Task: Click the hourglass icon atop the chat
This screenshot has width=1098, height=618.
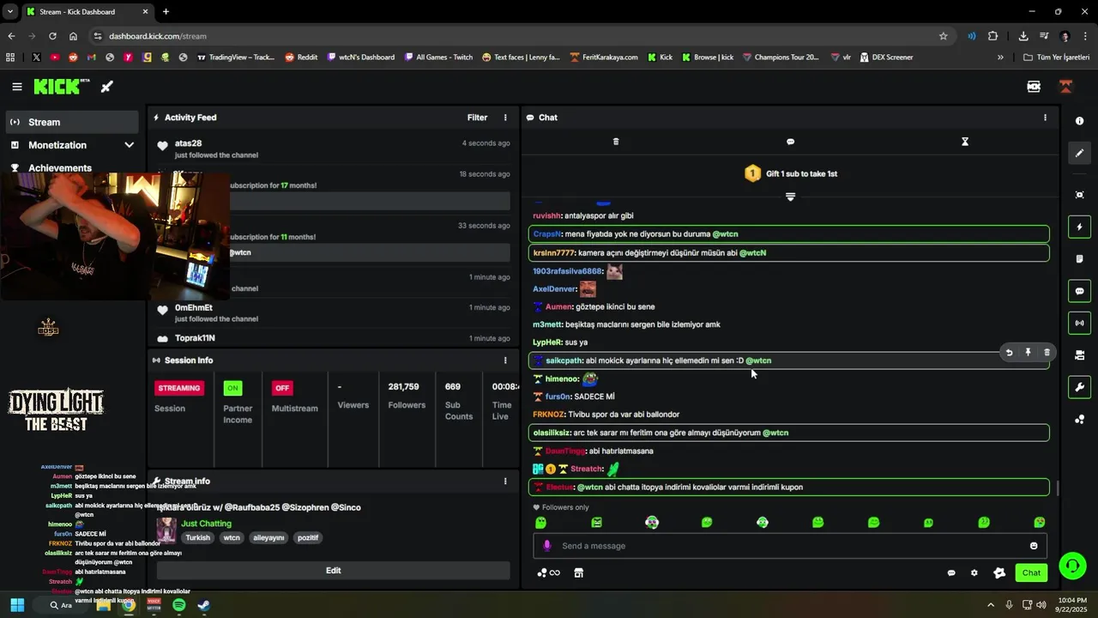Action: point(965,142)
